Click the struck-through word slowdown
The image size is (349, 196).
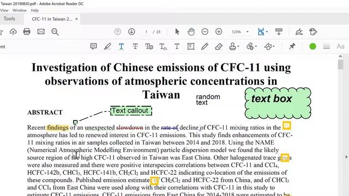click(130, 127)
